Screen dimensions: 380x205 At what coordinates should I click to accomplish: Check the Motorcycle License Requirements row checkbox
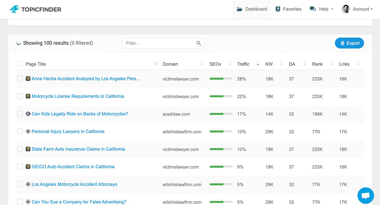tap(20, 96)
